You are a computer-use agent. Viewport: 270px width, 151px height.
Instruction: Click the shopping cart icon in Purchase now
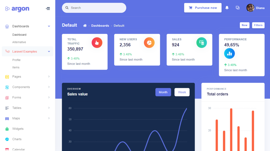point(190,8)
